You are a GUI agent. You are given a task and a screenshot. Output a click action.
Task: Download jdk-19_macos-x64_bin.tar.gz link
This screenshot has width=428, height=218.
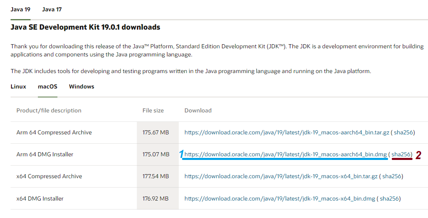(x=281, y=176)
